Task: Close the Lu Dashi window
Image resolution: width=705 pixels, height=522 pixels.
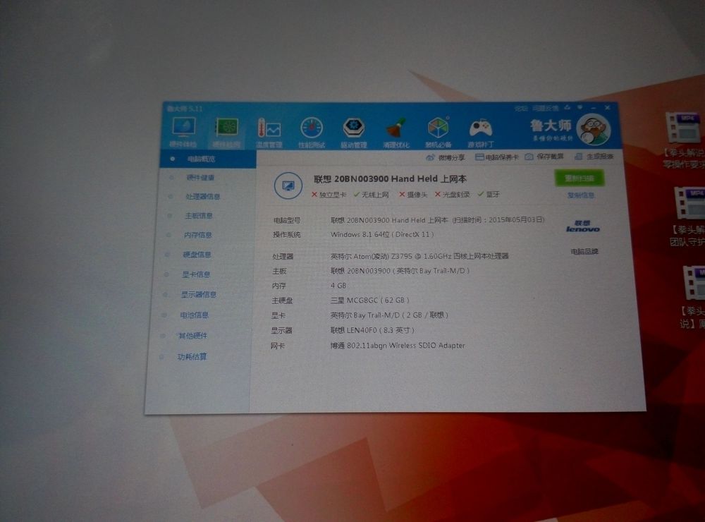Action: tap(608, 108)
